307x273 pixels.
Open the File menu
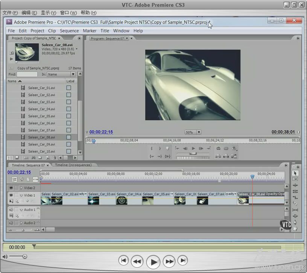coord(11,31)
